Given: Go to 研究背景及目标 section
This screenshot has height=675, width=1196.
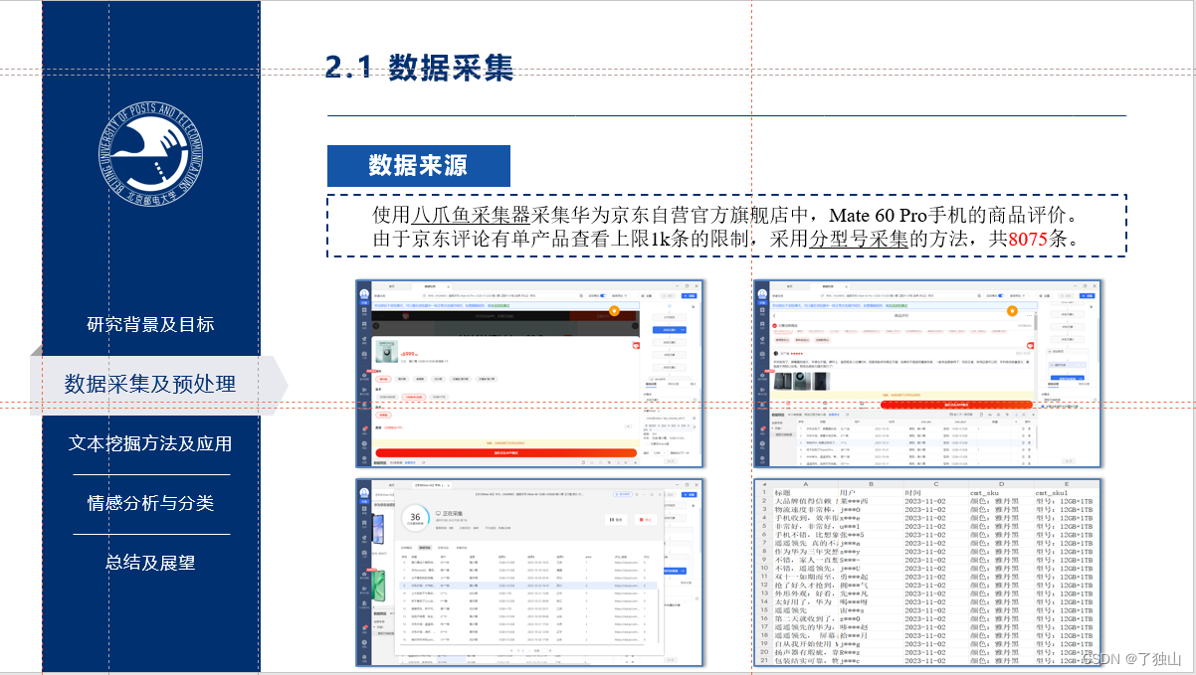Looking at the screenshot, I should 150,324.
